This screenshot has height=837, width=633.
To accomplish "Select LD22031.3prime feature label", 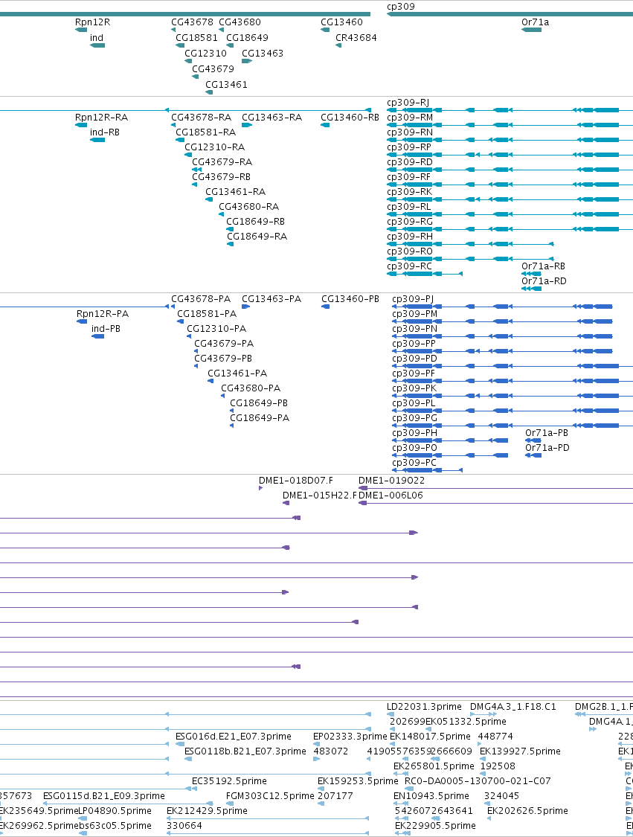I will (424, 707).
